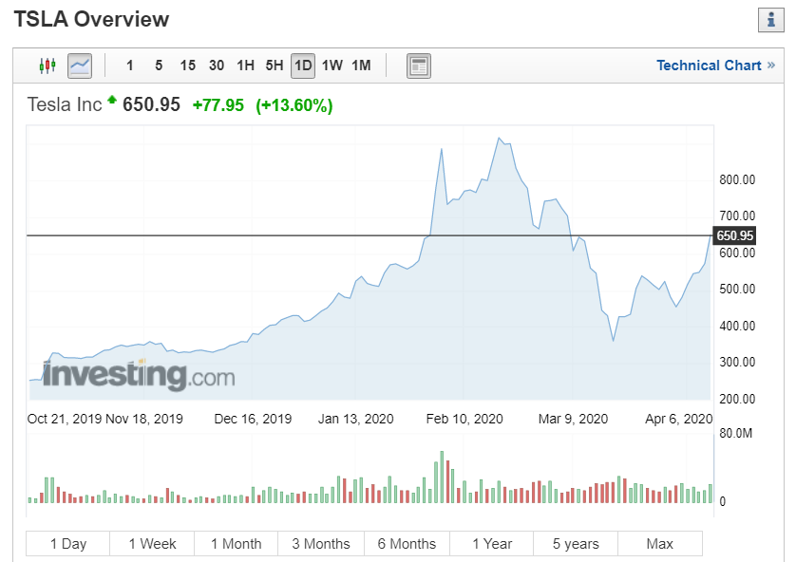This screenshot has height=562, width=796.
Task: Select the 6 Months range
Action: (407, 544)
